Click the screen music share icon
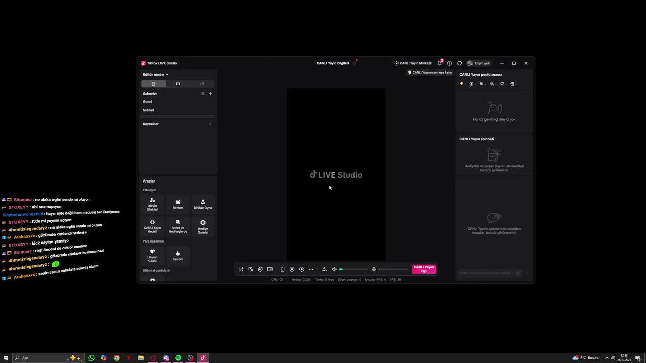 [x=251, y=269]
